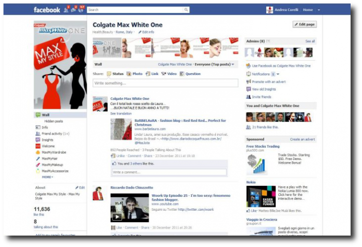Click the Edit page button
Image resolution: width=362 pixels, height=247 pixels.
pyautogui.click(x=305, y=24)
